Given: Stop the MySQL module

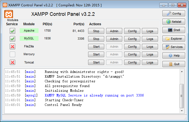Looking at the screenshot, I should tap(96, 39).
